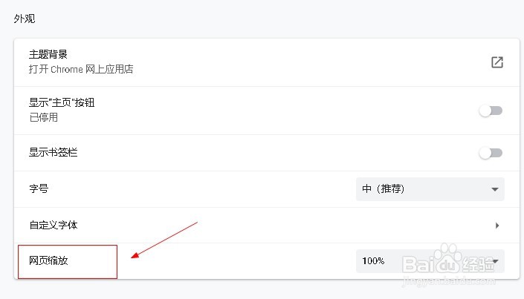Click the open-in-new-tab icon for 主题背景
Viewport: 524px width, 299px height.
tap(497, 62)
